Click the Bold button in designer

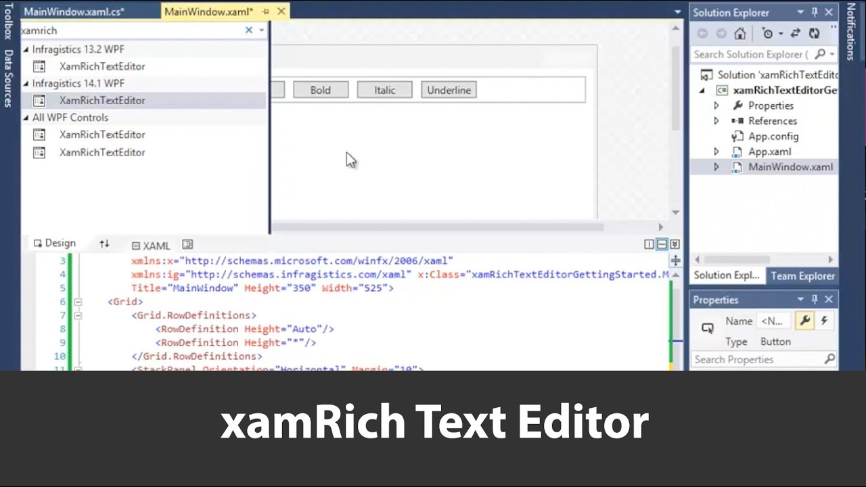coord(321,90)
